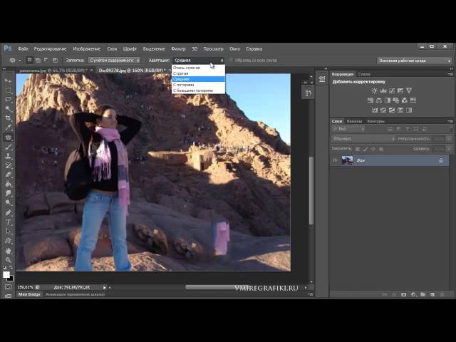Screen dimensions: 456x342
Task: Select the Dodge tool
Action: (x=8, y=202)
